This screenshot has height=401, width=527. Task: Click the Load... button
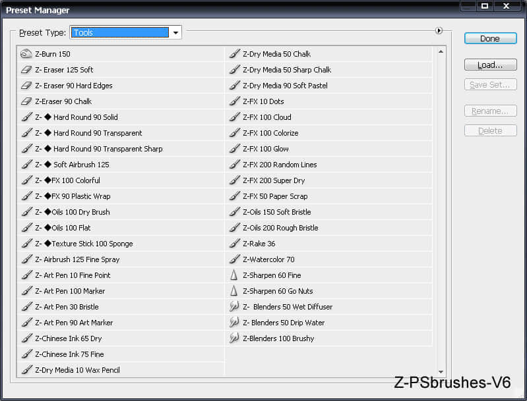[490, 65]
